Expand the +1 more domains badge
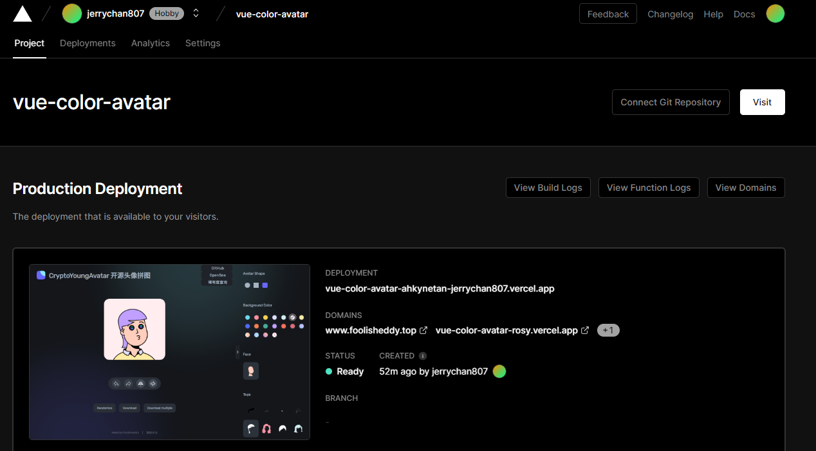 (x=608, y=330)
